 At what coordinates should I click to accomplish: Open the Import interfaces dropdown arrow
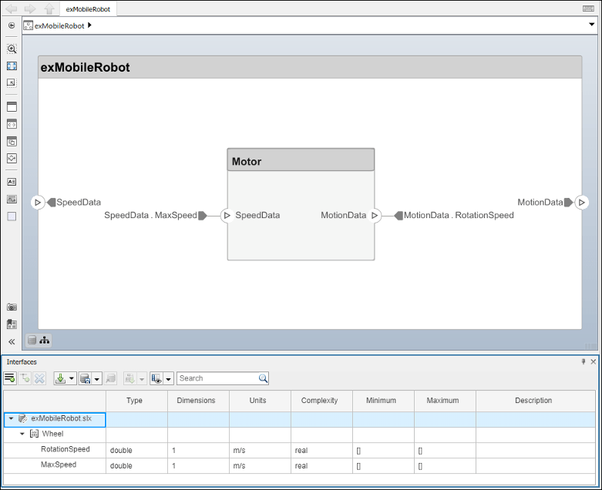[x=72, y=379]
